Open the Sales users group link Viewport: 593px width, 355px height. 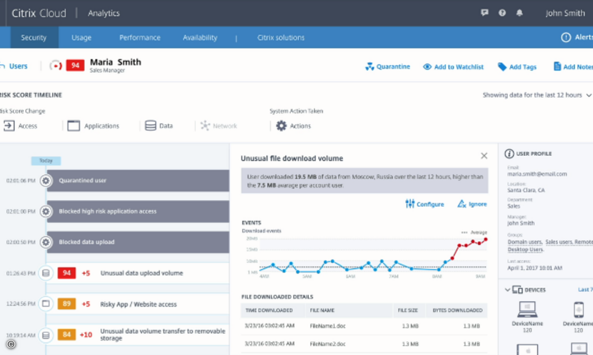(x=558, y=242)
